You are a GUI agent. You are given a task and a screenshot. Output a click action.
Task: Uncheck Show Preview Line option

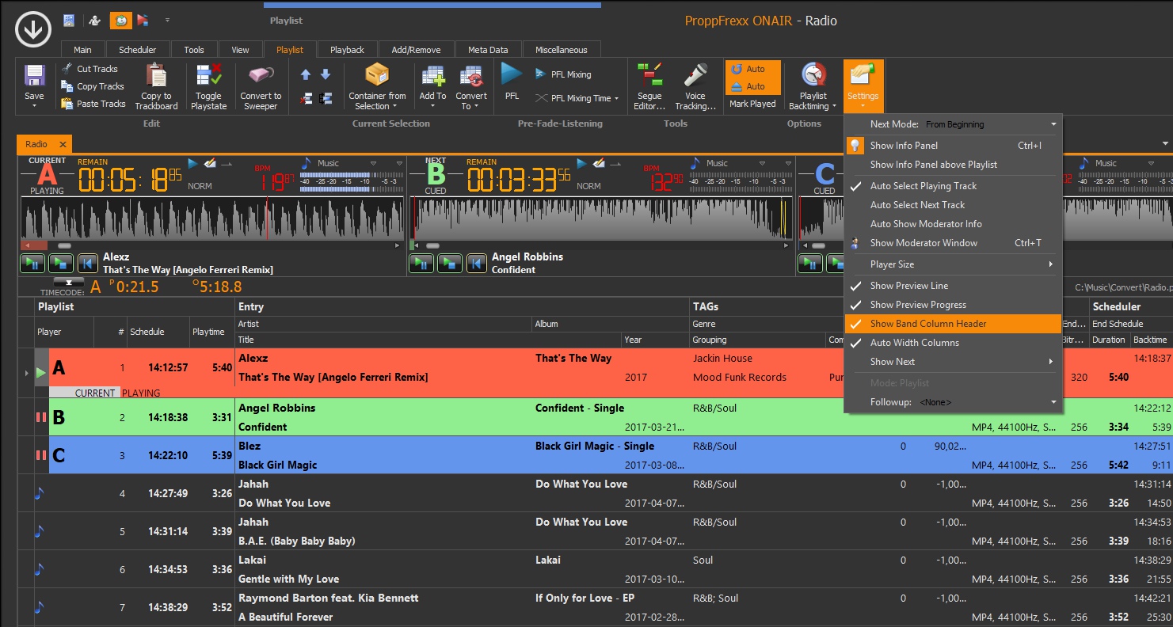(x=908, y=286)
